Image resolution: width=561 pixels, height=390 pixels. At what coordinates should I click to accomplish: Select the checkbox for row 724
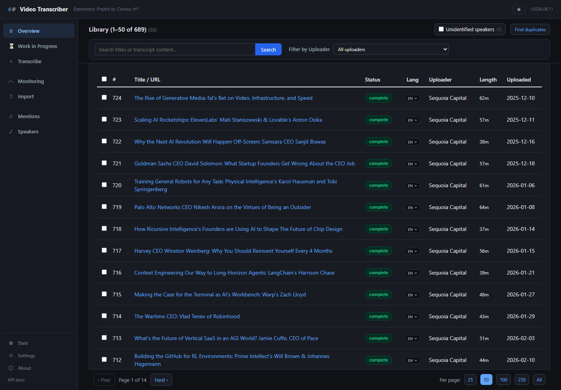tap(104, 97)
